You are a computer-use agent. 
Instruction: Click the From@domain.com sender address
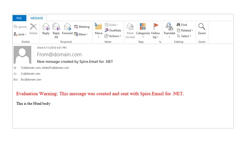(59, 54)
